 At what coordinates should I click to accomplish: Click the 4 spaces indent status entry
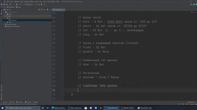click(192, 104)
